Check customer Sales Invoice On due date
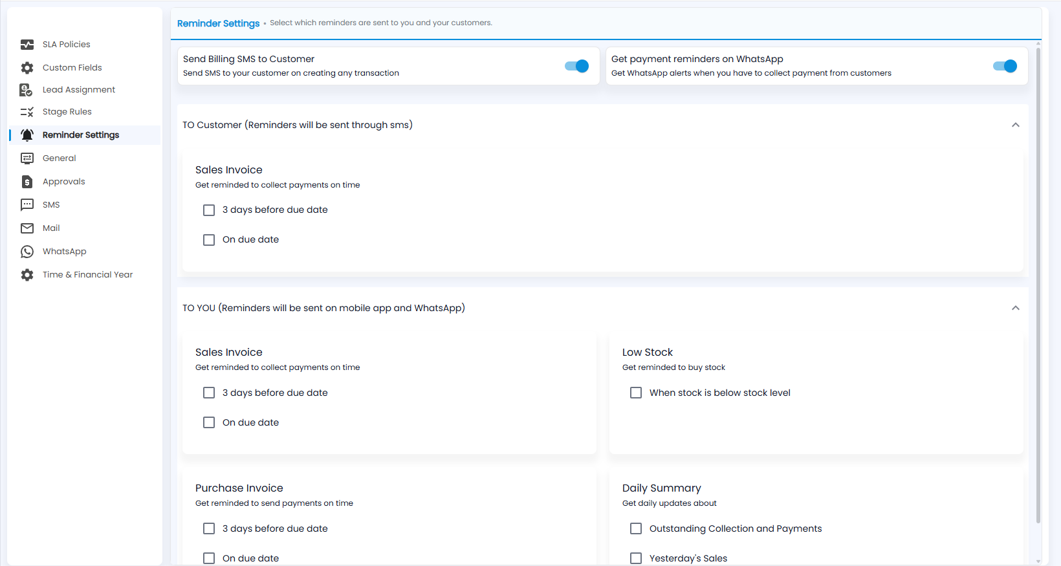The width and height of the screenshot is (1061, 566). [x=209, y=240]
